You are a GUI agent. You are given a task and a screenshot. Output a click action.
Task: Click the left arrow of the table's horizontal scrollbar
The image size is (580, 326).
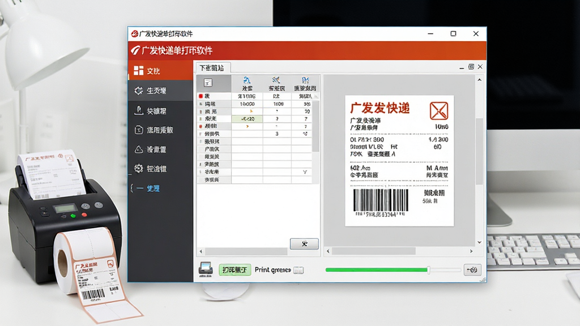(x=201, y=251)
